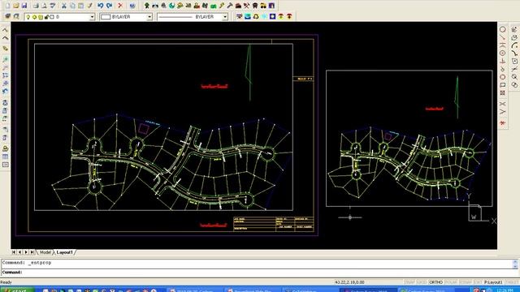
Task: Click the top icon in left vertical toolbar
Action: [6, 30]
